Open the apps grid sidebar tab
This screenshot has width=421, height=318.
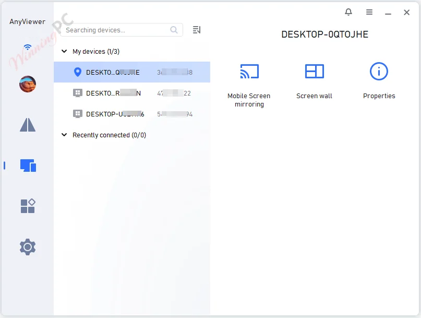click(28, 206)
